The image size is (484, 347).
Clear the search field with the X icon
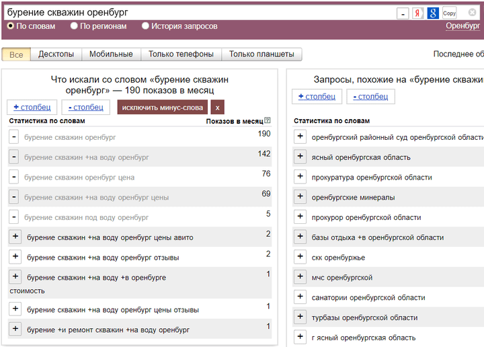tap(472, 13)
